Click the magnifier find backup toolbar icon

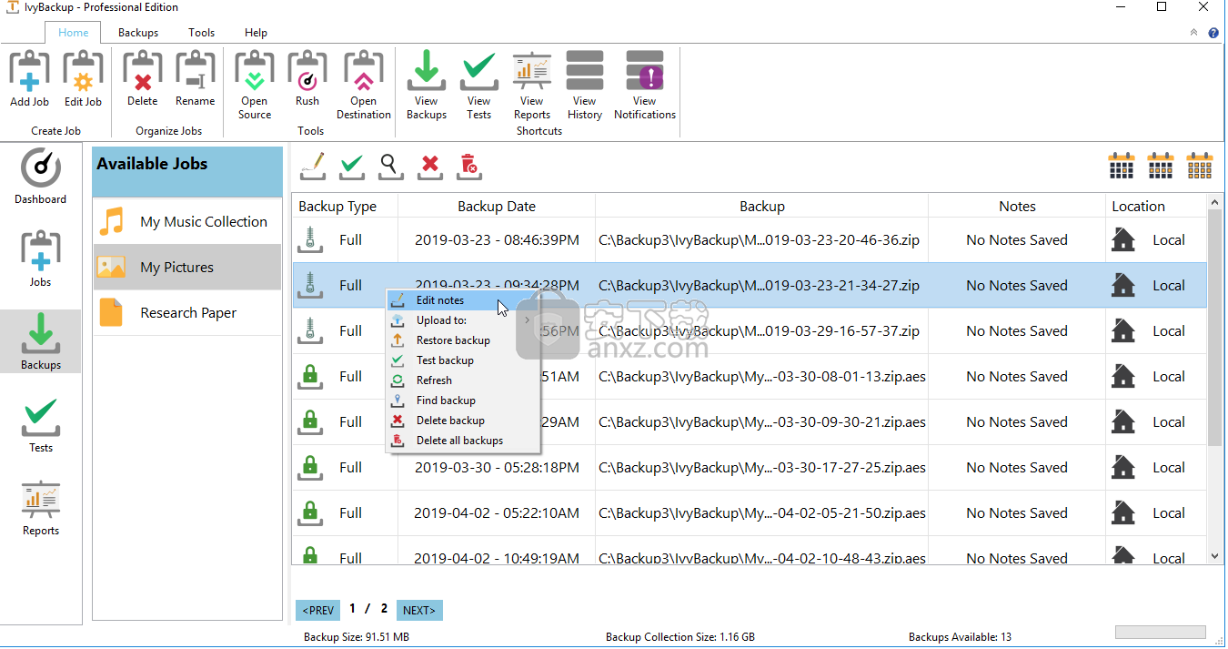point(391,165)
